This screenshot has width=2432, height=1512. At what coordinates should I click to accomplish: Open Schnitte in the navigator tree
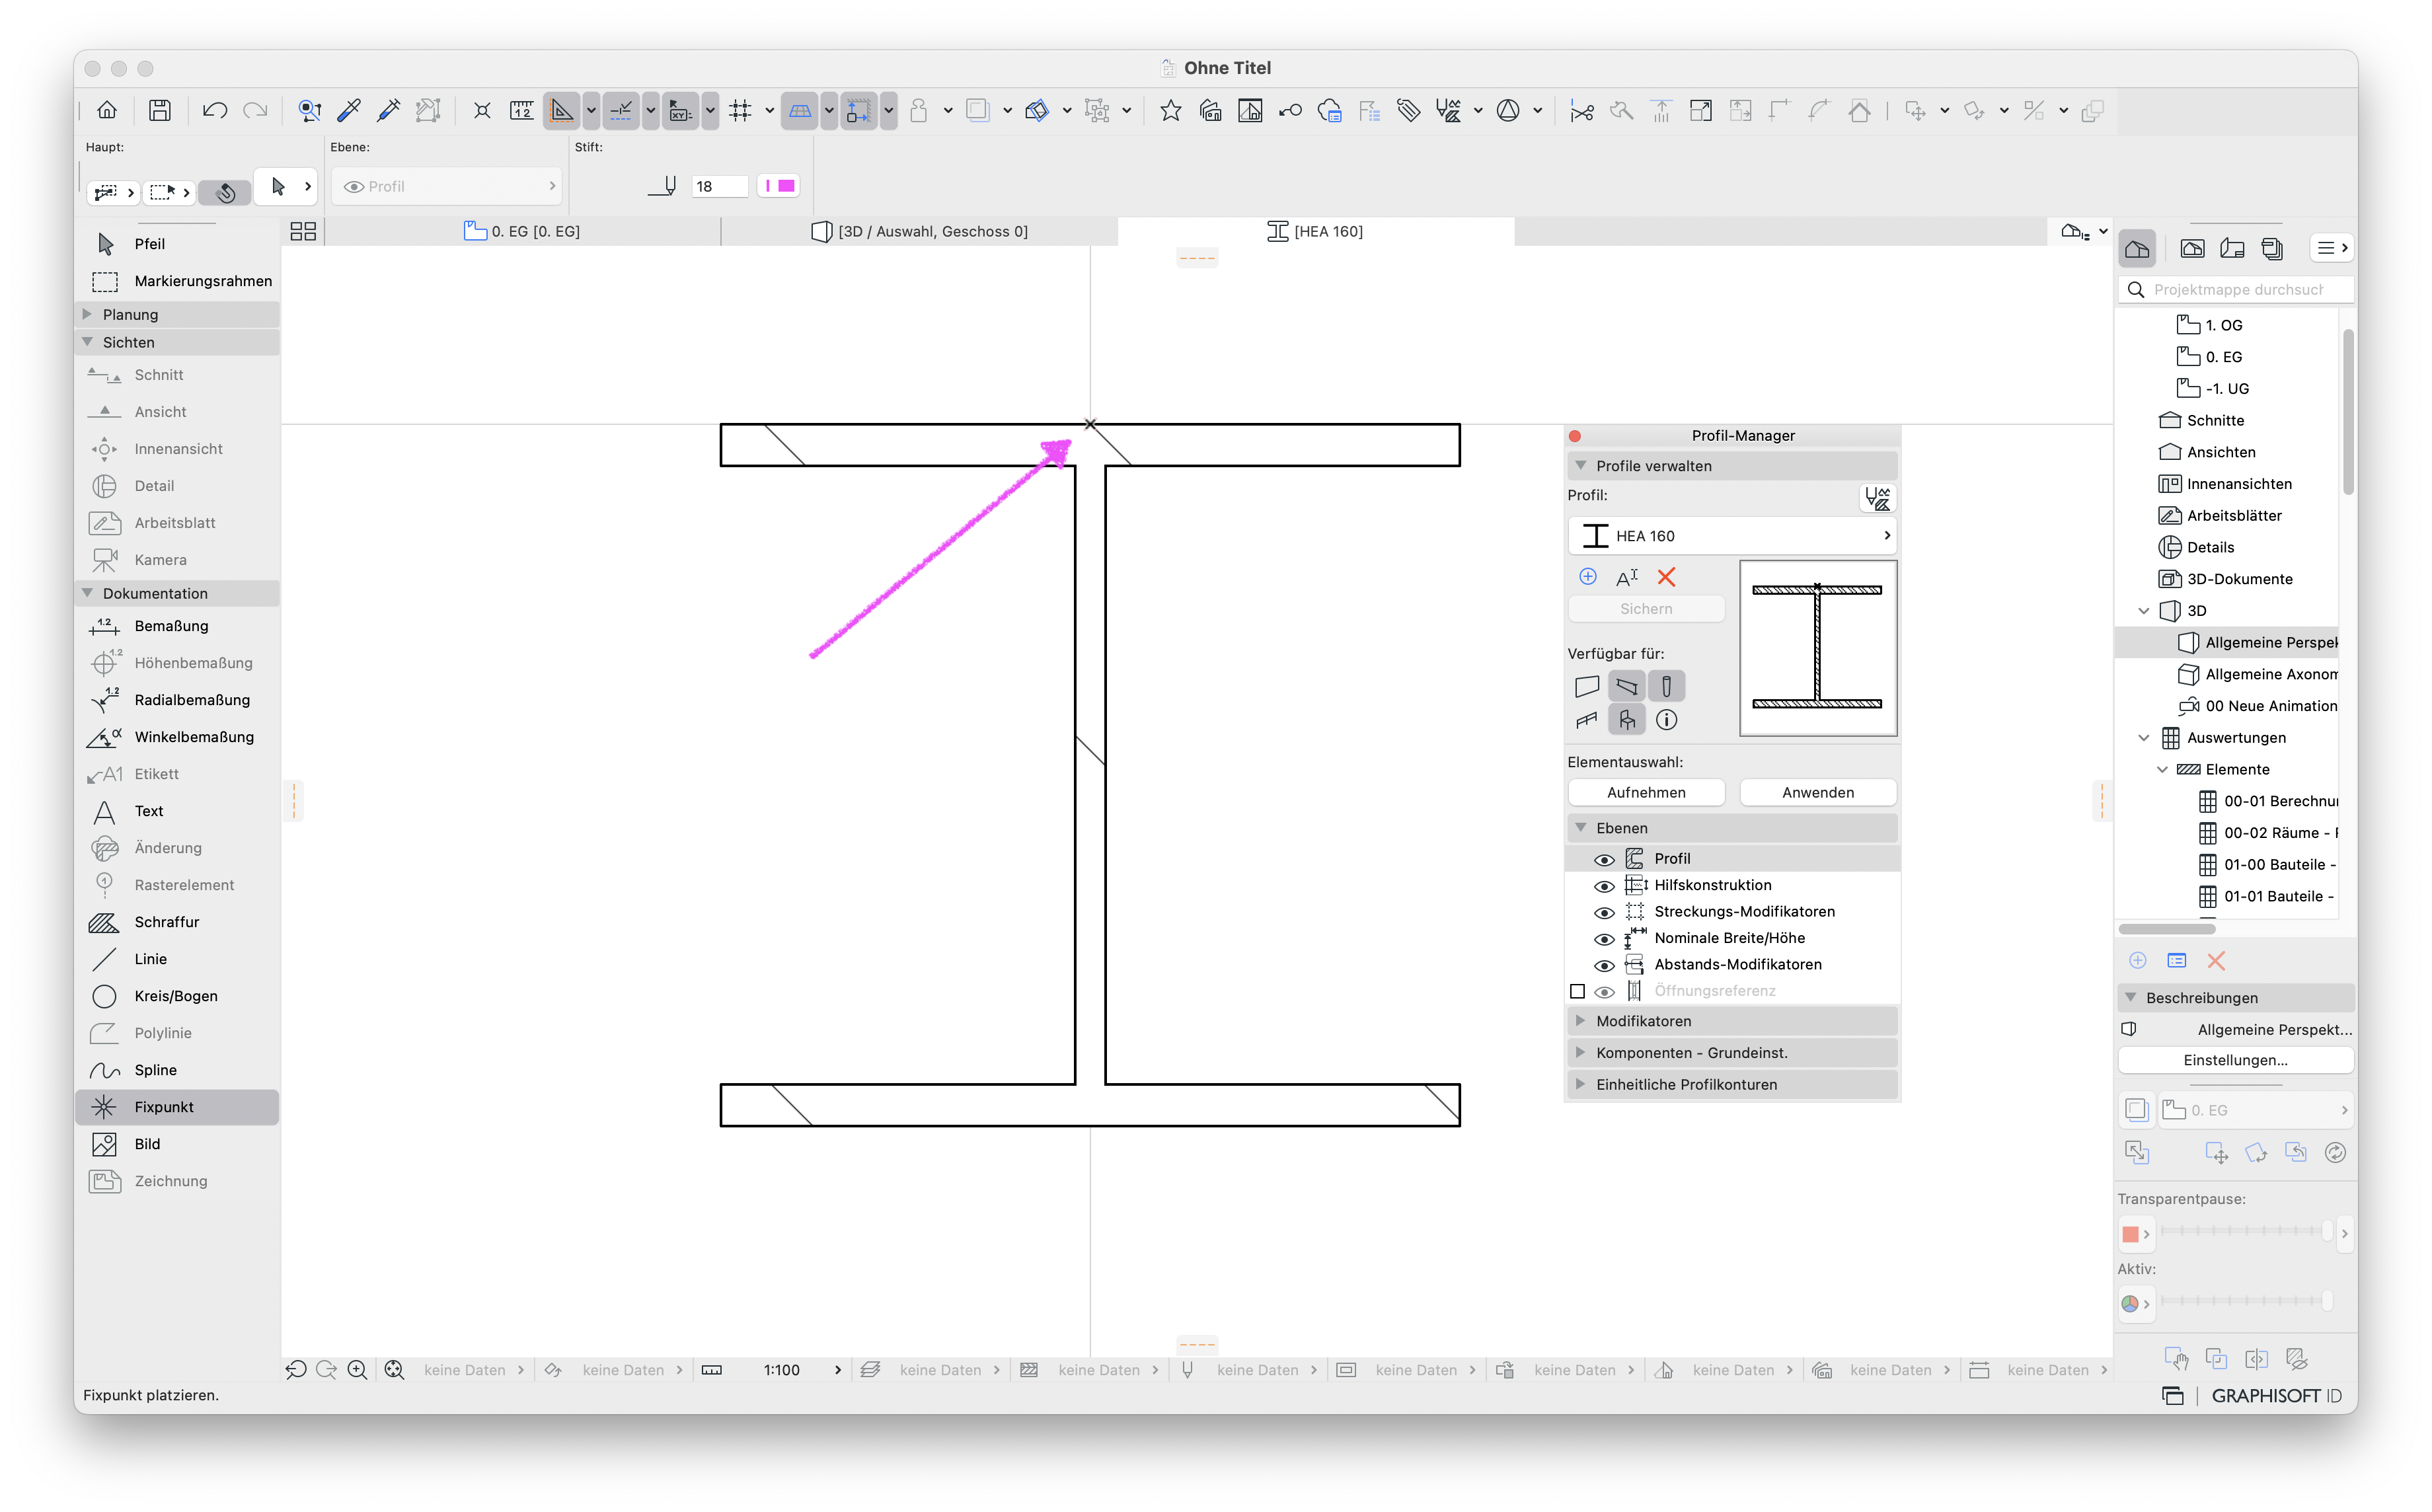2201,420
